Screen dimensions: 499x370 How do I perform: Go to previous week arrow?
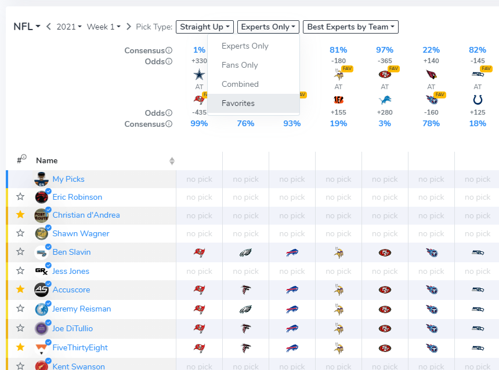coord(49,27)
